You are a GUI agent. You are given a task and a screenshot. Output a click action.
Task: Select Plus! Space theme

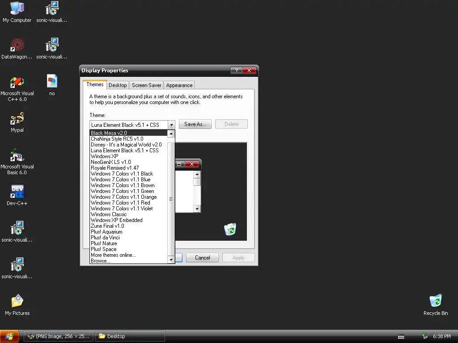[128, 249]
